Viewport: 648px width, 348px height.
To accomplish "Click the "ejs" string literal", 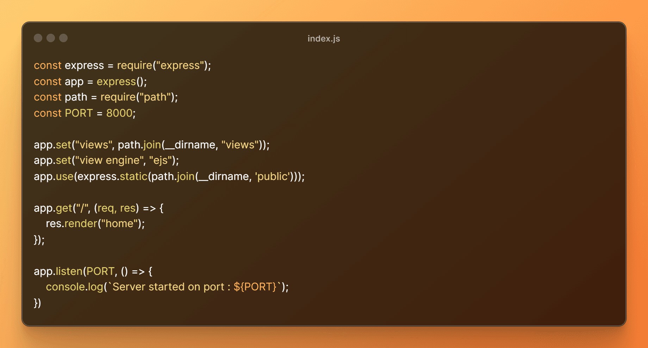I will 160,160.
